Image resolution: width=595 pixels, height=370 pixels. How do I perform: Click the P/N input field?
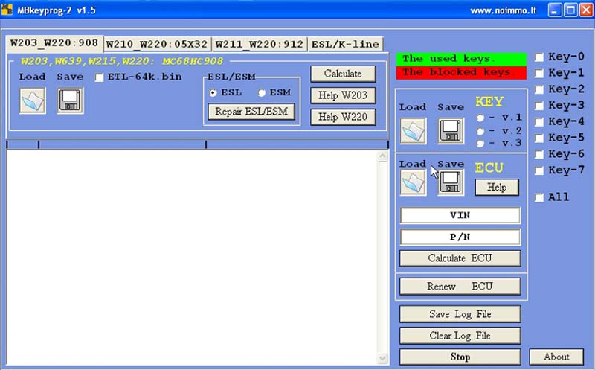(x=460, y=237)
